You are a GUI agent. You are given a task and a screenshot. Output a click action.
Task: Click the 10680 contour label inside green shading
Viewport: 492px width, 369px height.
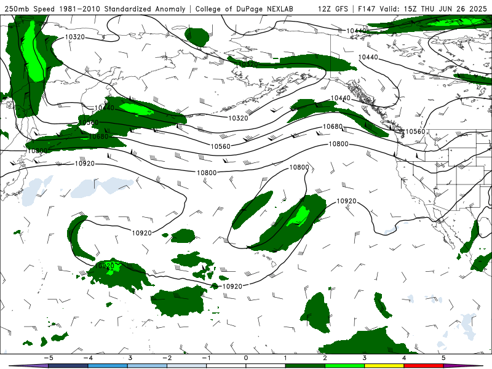(x=98, y=137)
